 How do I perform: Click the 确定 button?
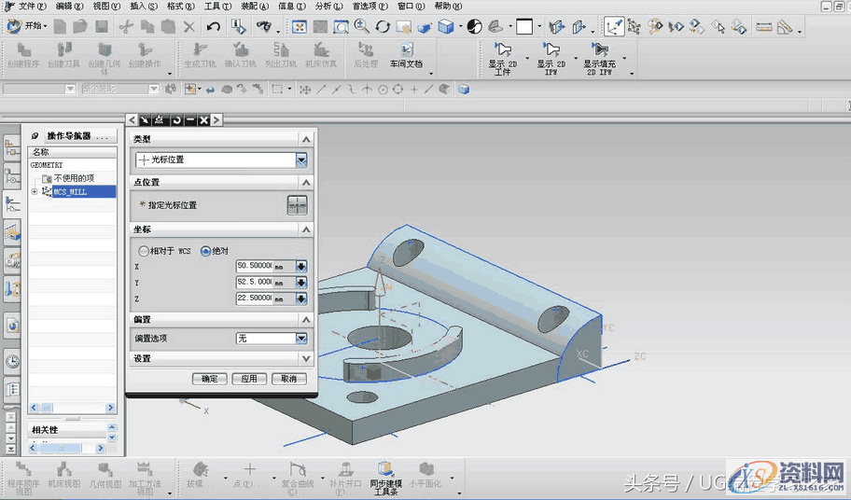[209, 379]
